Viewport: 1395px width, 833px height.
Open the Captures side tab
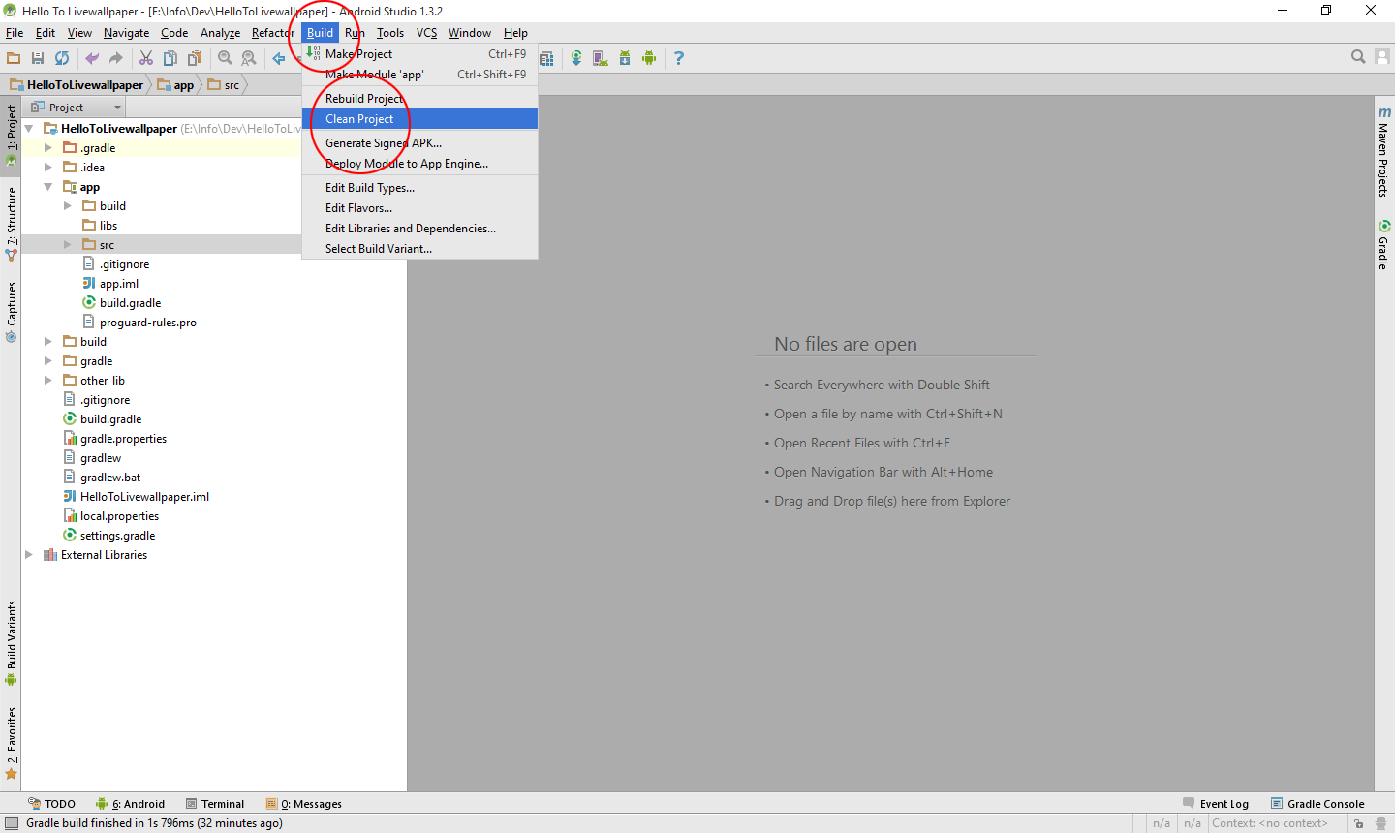[12, 312]
